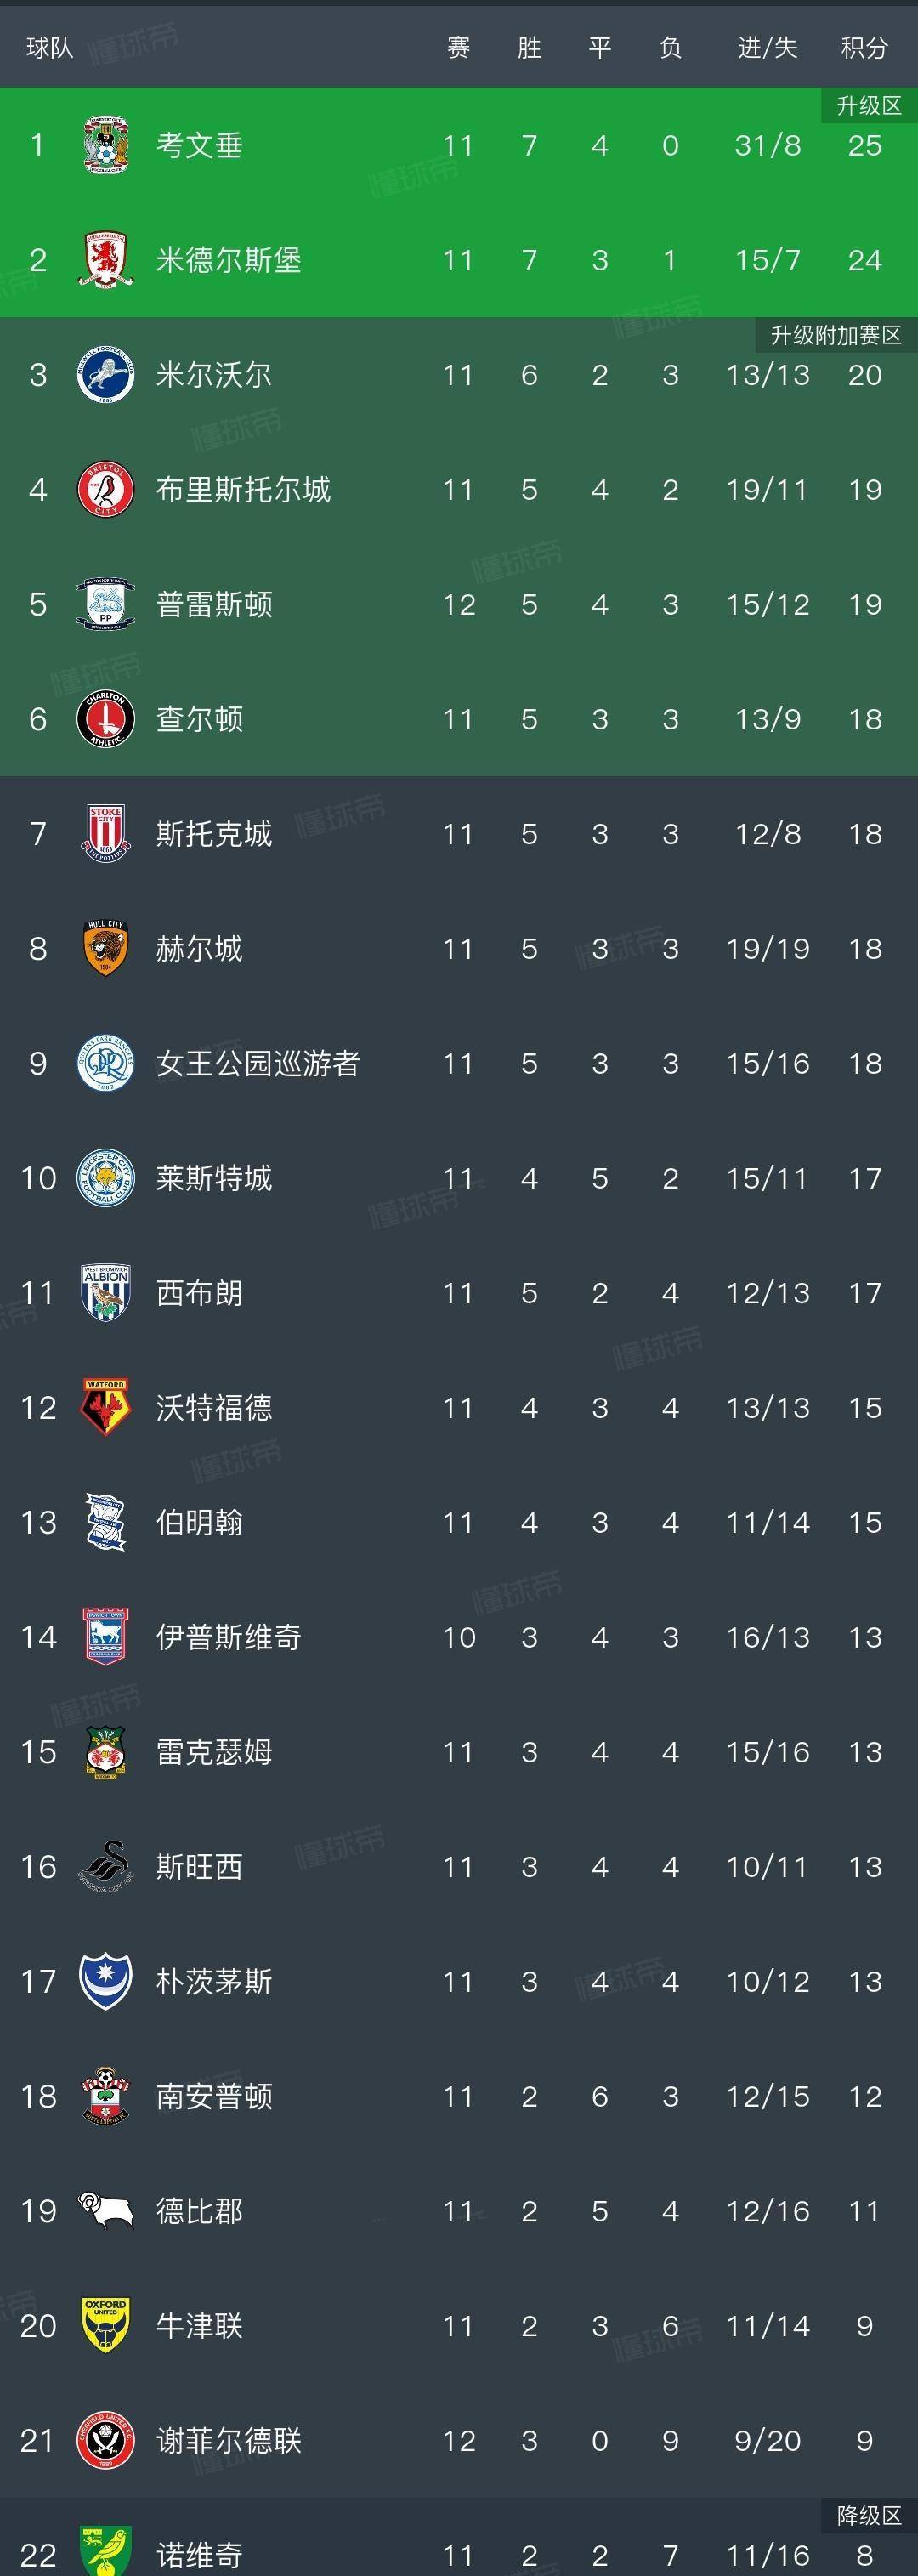Click the Stoke City badge
Viewport: 918px width, 2576px height.
coord(106,834)
